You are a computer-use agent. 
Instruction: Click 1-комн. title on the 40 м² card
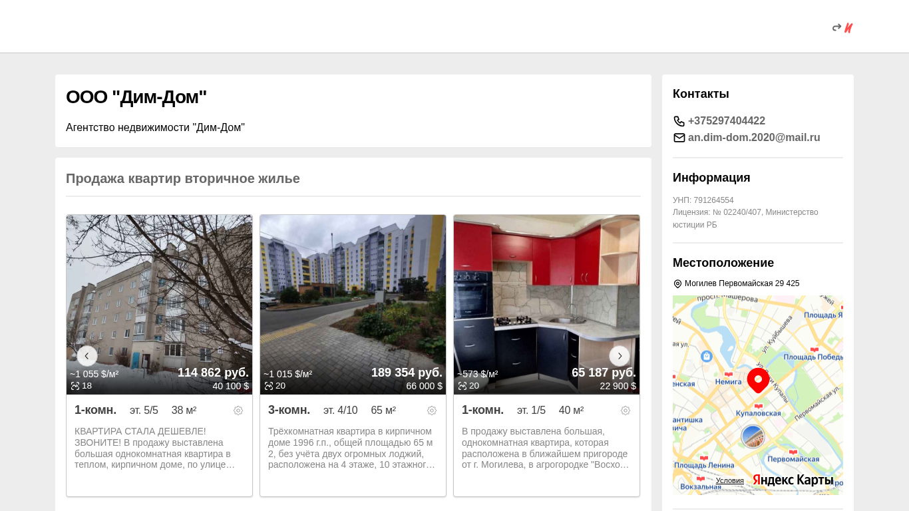pos(483,410)
